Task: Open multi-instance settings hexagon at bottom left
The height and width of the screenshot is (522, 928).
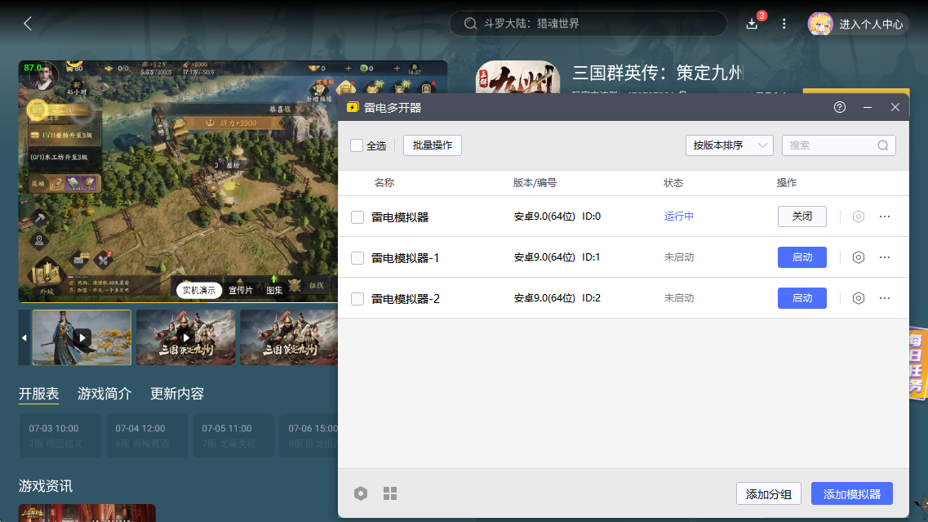Action: coord(361,493)
